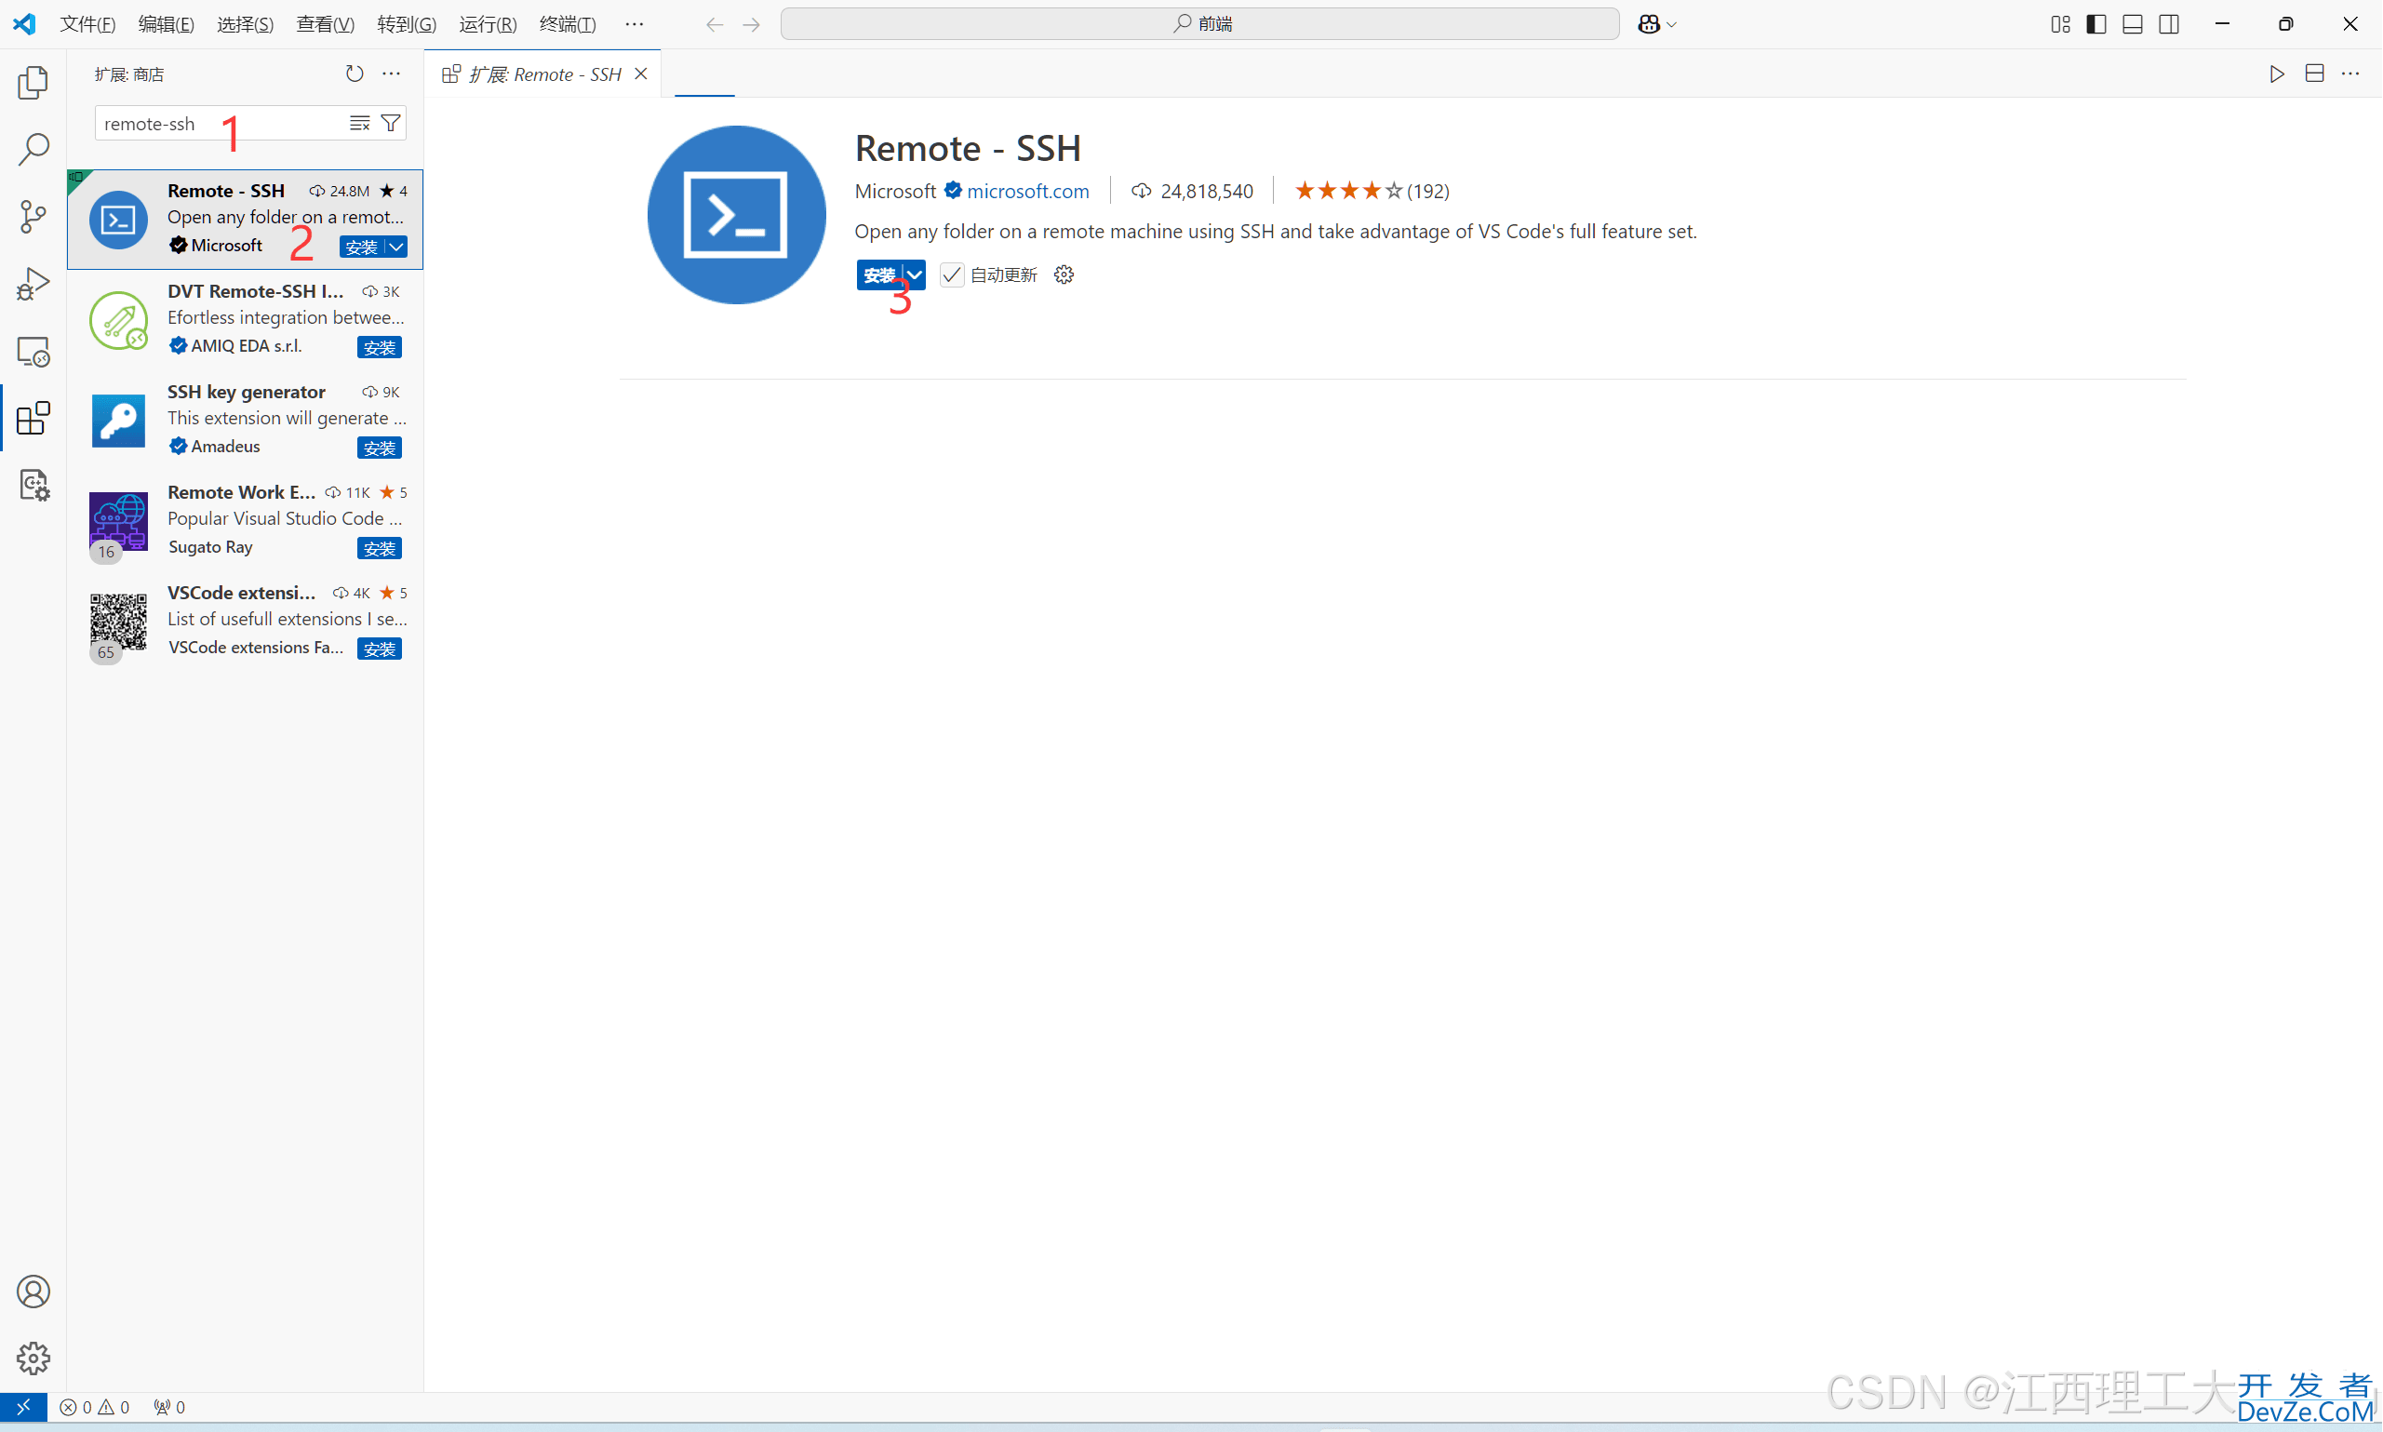Select SSH key generator in extension list
The image size is (2383, 1432).
point(245,420)
